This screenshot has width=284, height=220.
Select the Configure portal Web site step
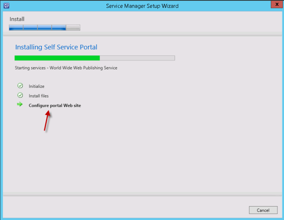(x=55, y=105)
